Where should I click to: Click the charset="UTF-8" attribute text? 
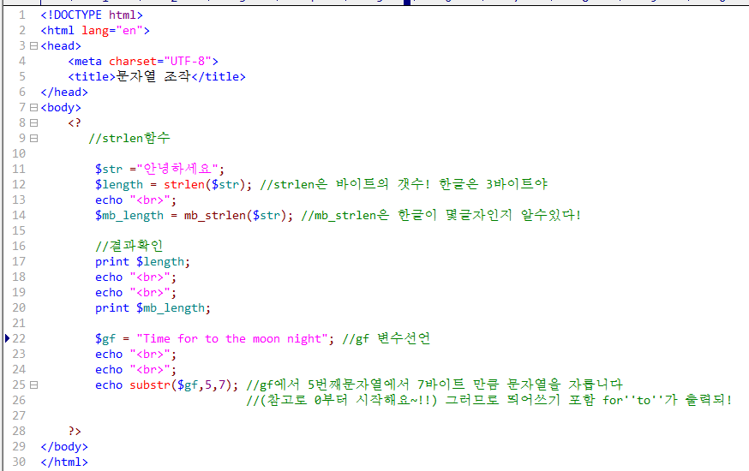click(160, 61)
